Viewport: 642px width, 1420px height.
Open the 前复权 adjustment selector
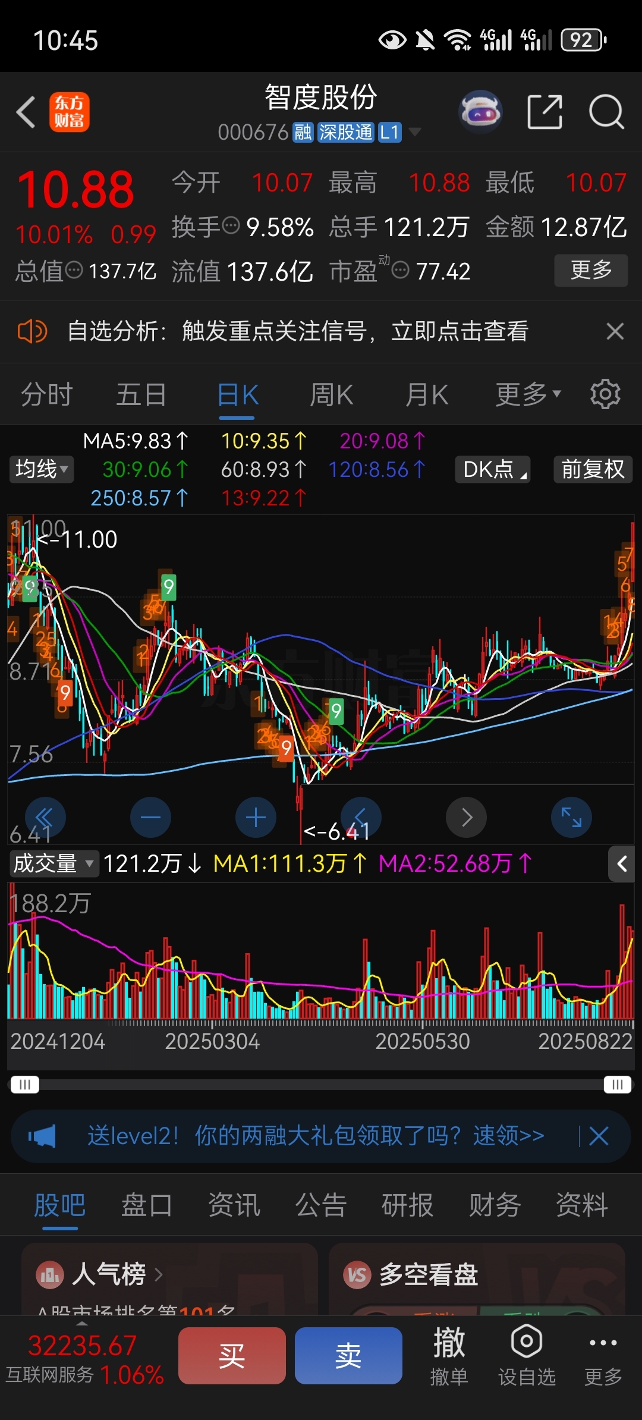coord(593,469)
